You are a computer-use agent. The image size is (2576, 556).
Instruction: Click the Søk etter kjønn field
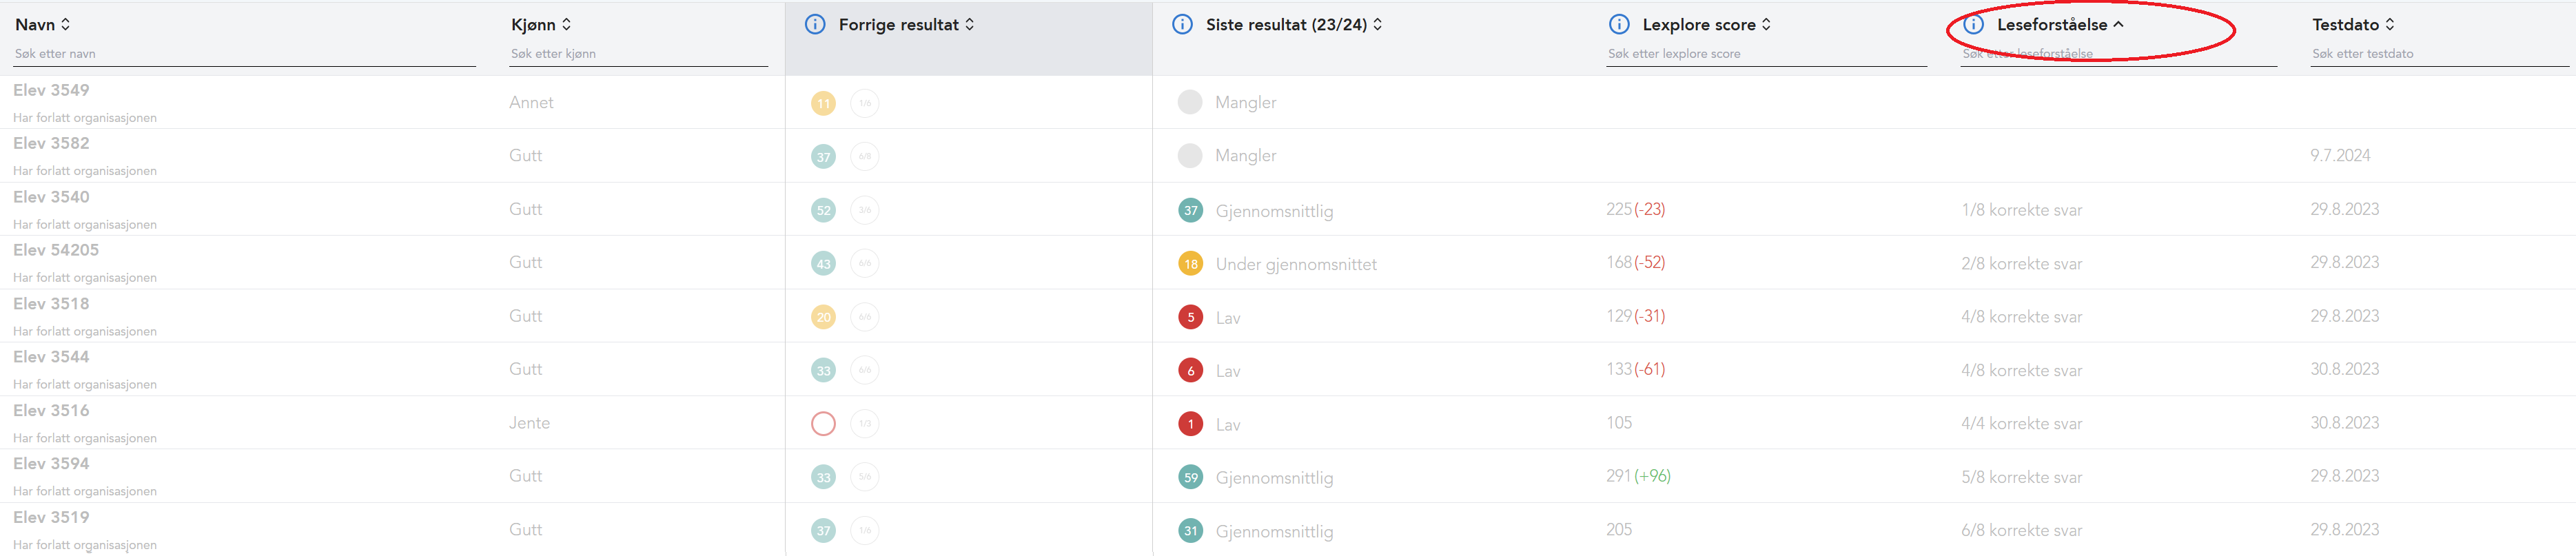[638, 54]
